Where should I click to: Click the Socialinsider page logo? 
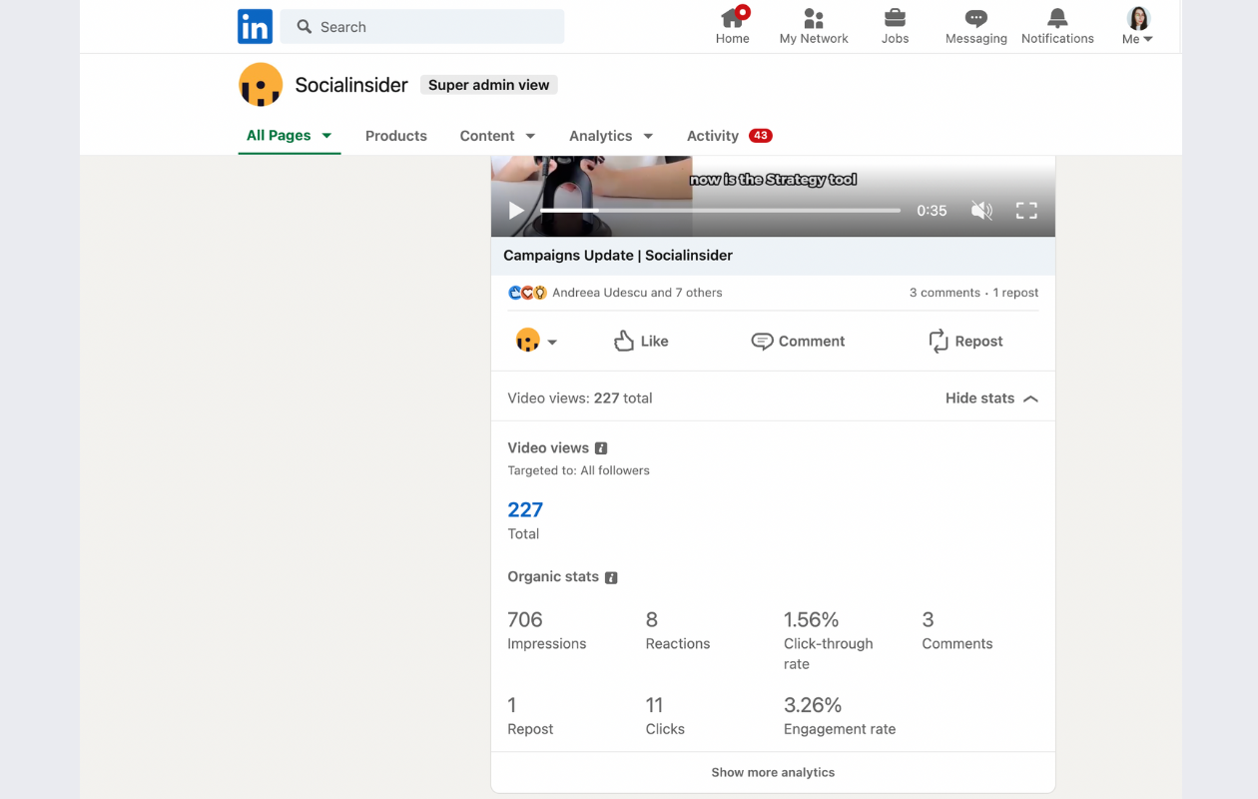[x=261, y=85]
